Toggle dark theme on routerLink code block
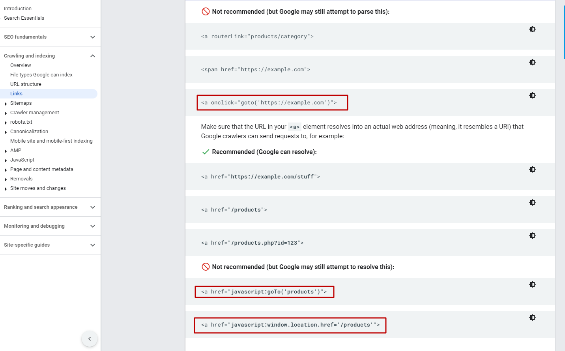565x351 pixels. [x=532, y=29]
